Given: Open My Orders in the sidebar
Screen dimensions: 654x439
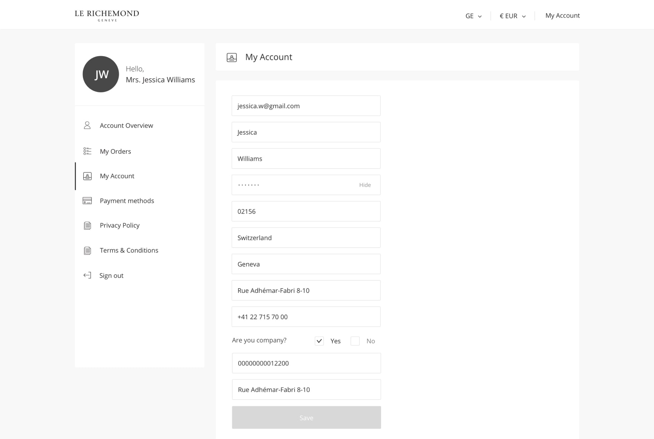Looking at the screenshot, I should (x=115, y=151).
